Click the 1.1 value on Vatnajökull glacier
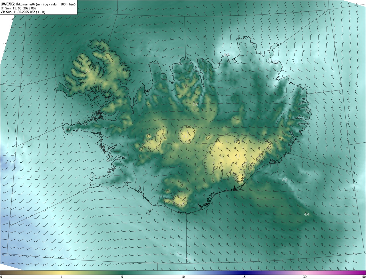Image resolution: width=366 pixels, height=279 pixels. coord(238,156)
